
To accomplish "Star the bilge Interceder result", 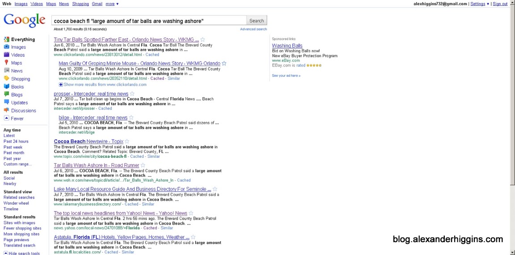I will 131,118.
